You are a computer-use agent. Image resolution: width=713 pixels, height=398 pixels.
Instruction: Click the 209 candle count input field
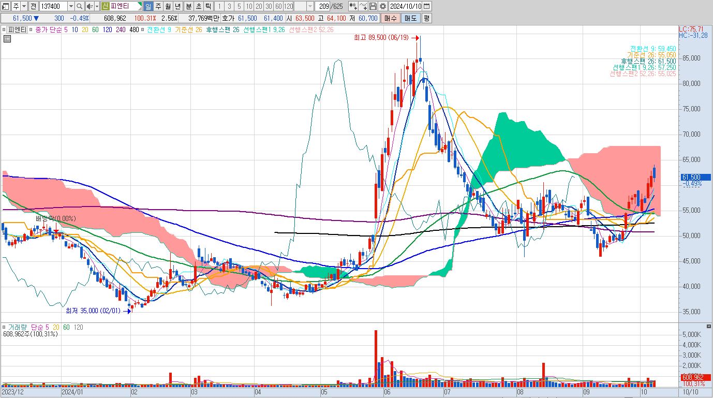pos(323,6)
